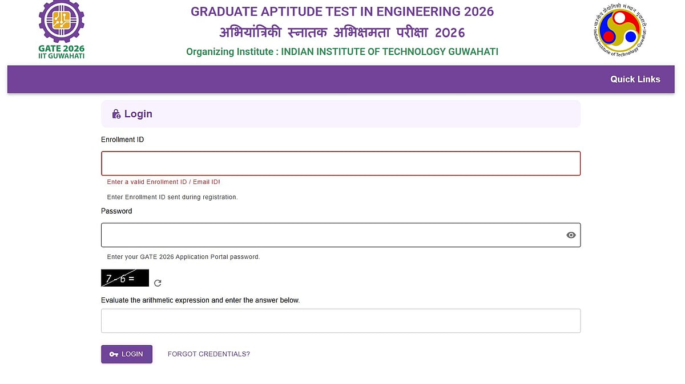Click the captcha image showing the expression
The image size is (685, 384).
tap(124, 277)
